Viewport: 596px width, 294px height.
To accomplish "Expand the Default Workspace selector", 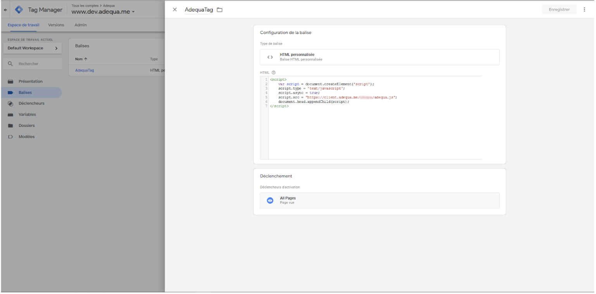I will coord(32,48).
